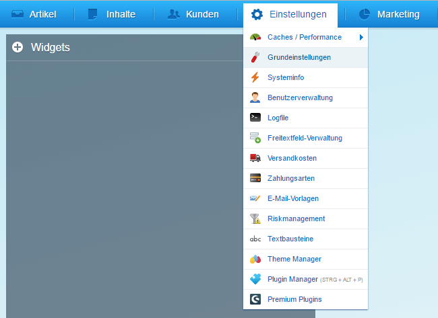This screenshot has width=438, height=318.
Task: Click the Benutzerverwaltung user icon
Action: (x=255, y=97)
